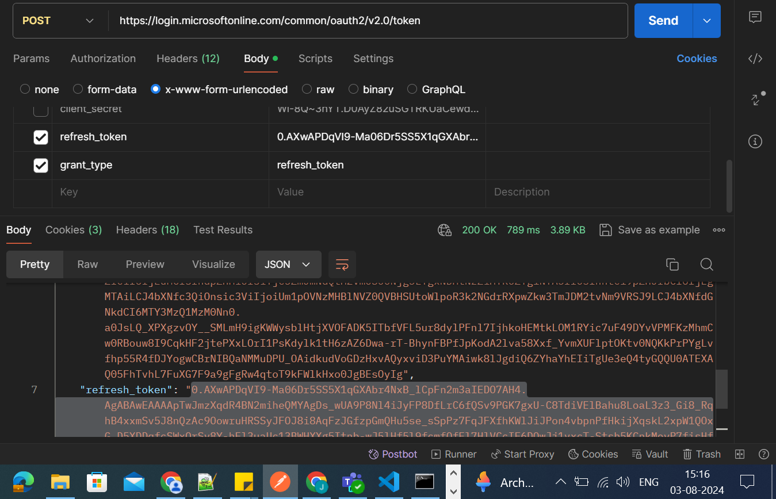The image size is (776, 499).
Task: Open Sticky Notes from the taskbar
Action: coord(244,482)
